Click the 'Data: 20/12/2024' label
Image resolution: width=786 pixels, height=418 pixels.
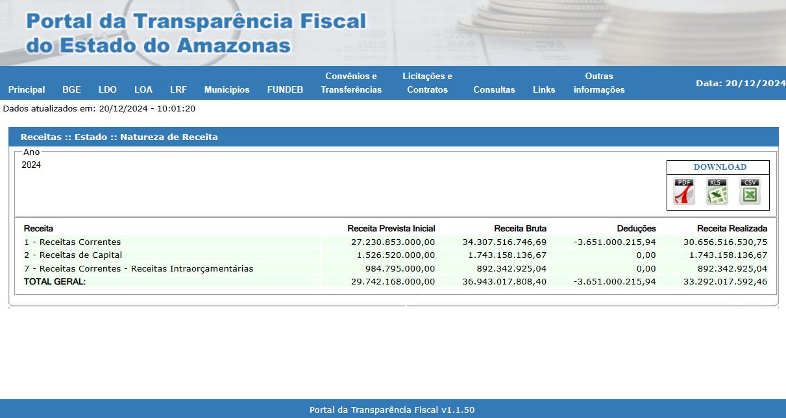click(x=741, y=83)
